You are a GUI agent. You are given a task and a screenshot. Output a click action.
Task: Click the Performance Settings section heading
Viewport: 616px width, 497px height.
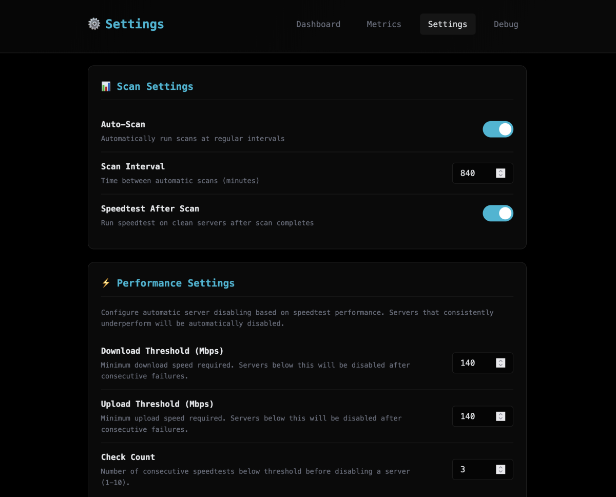click(x=176, y=283)
